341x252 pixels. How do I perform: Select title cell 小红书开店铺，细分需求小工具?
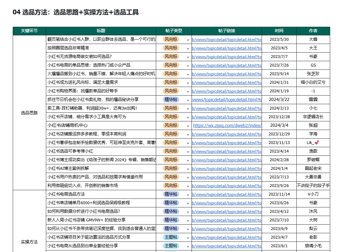(101, 117)
